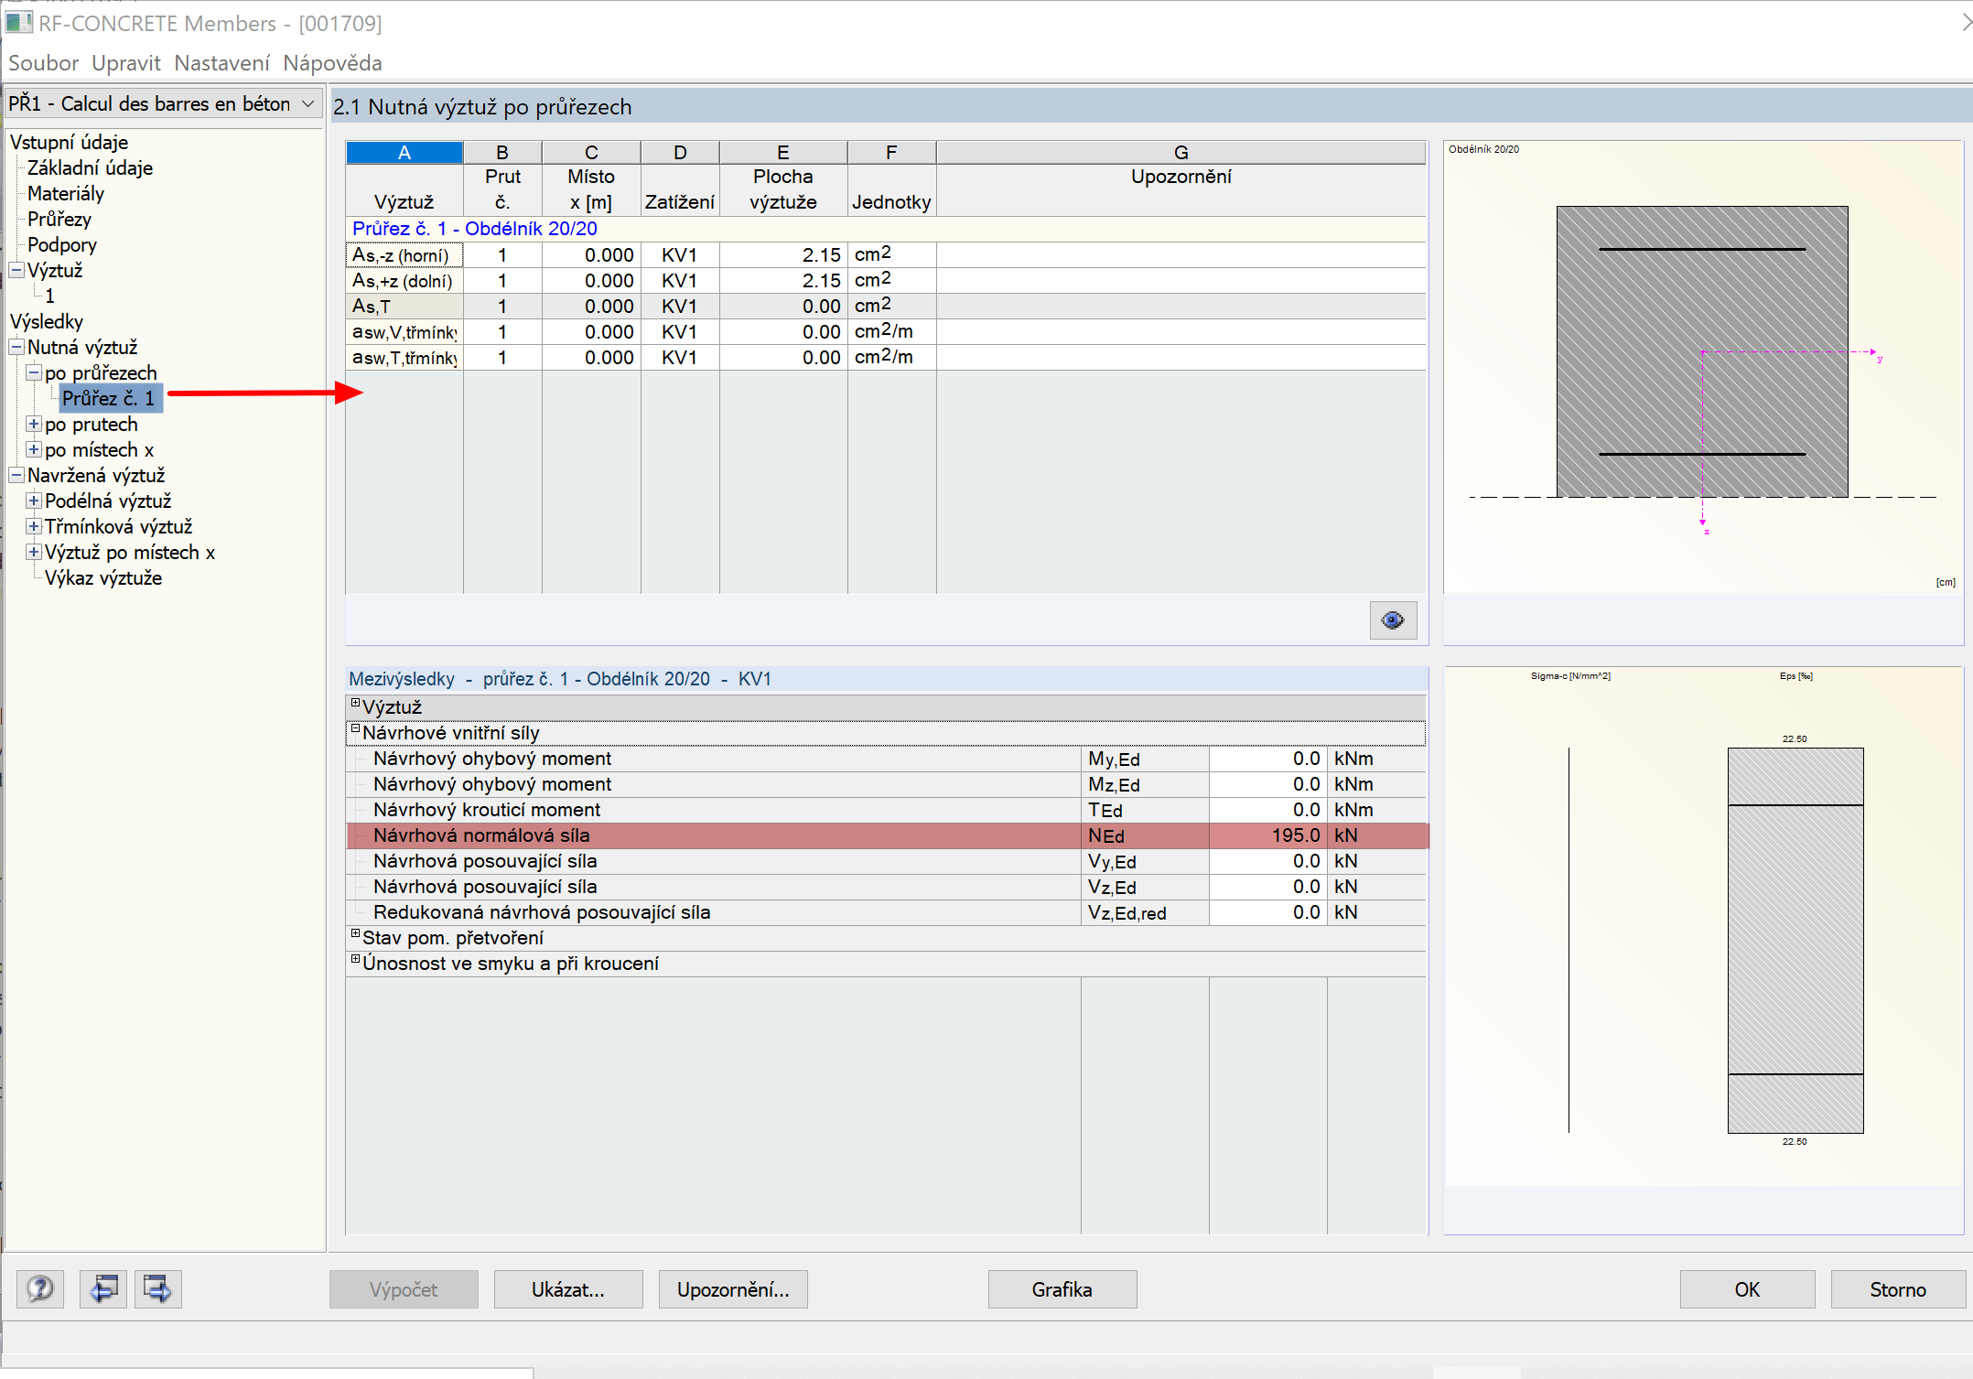The width and height of the screenshot is (1973, 1379).
Task: Click the RF-CONCRETE Members title bar icon
Action: point(18,22)
